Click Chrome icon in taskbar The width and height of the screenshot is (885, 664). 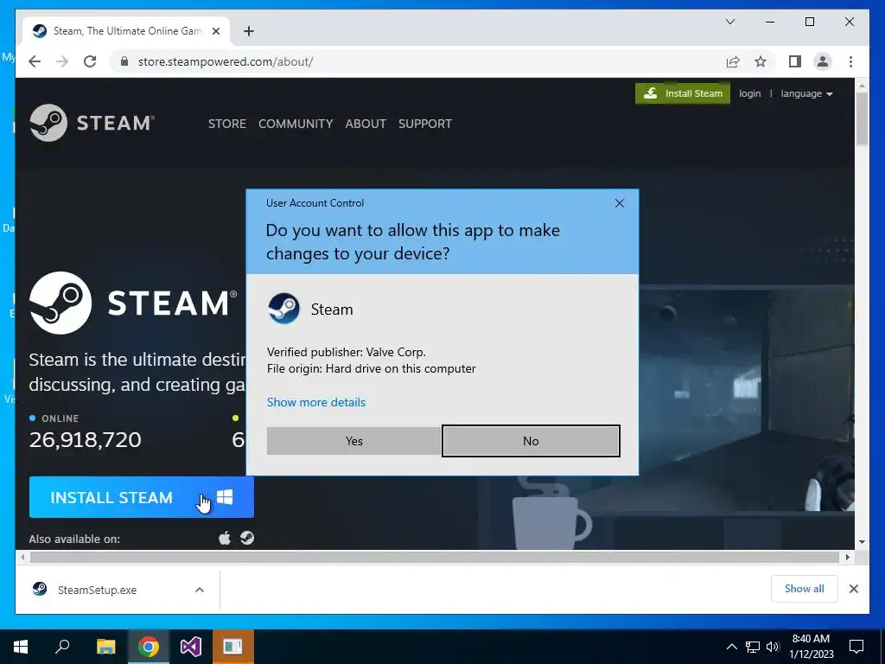149,647
